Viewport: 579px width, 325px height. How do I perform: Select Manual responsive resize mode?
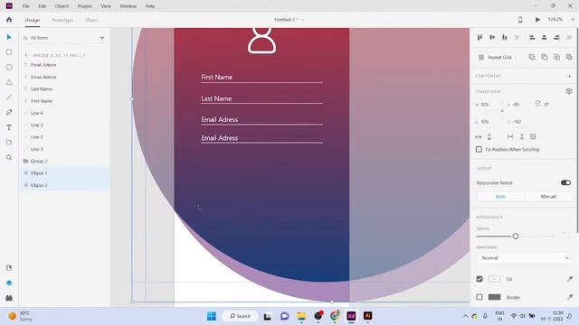point(548,197)
